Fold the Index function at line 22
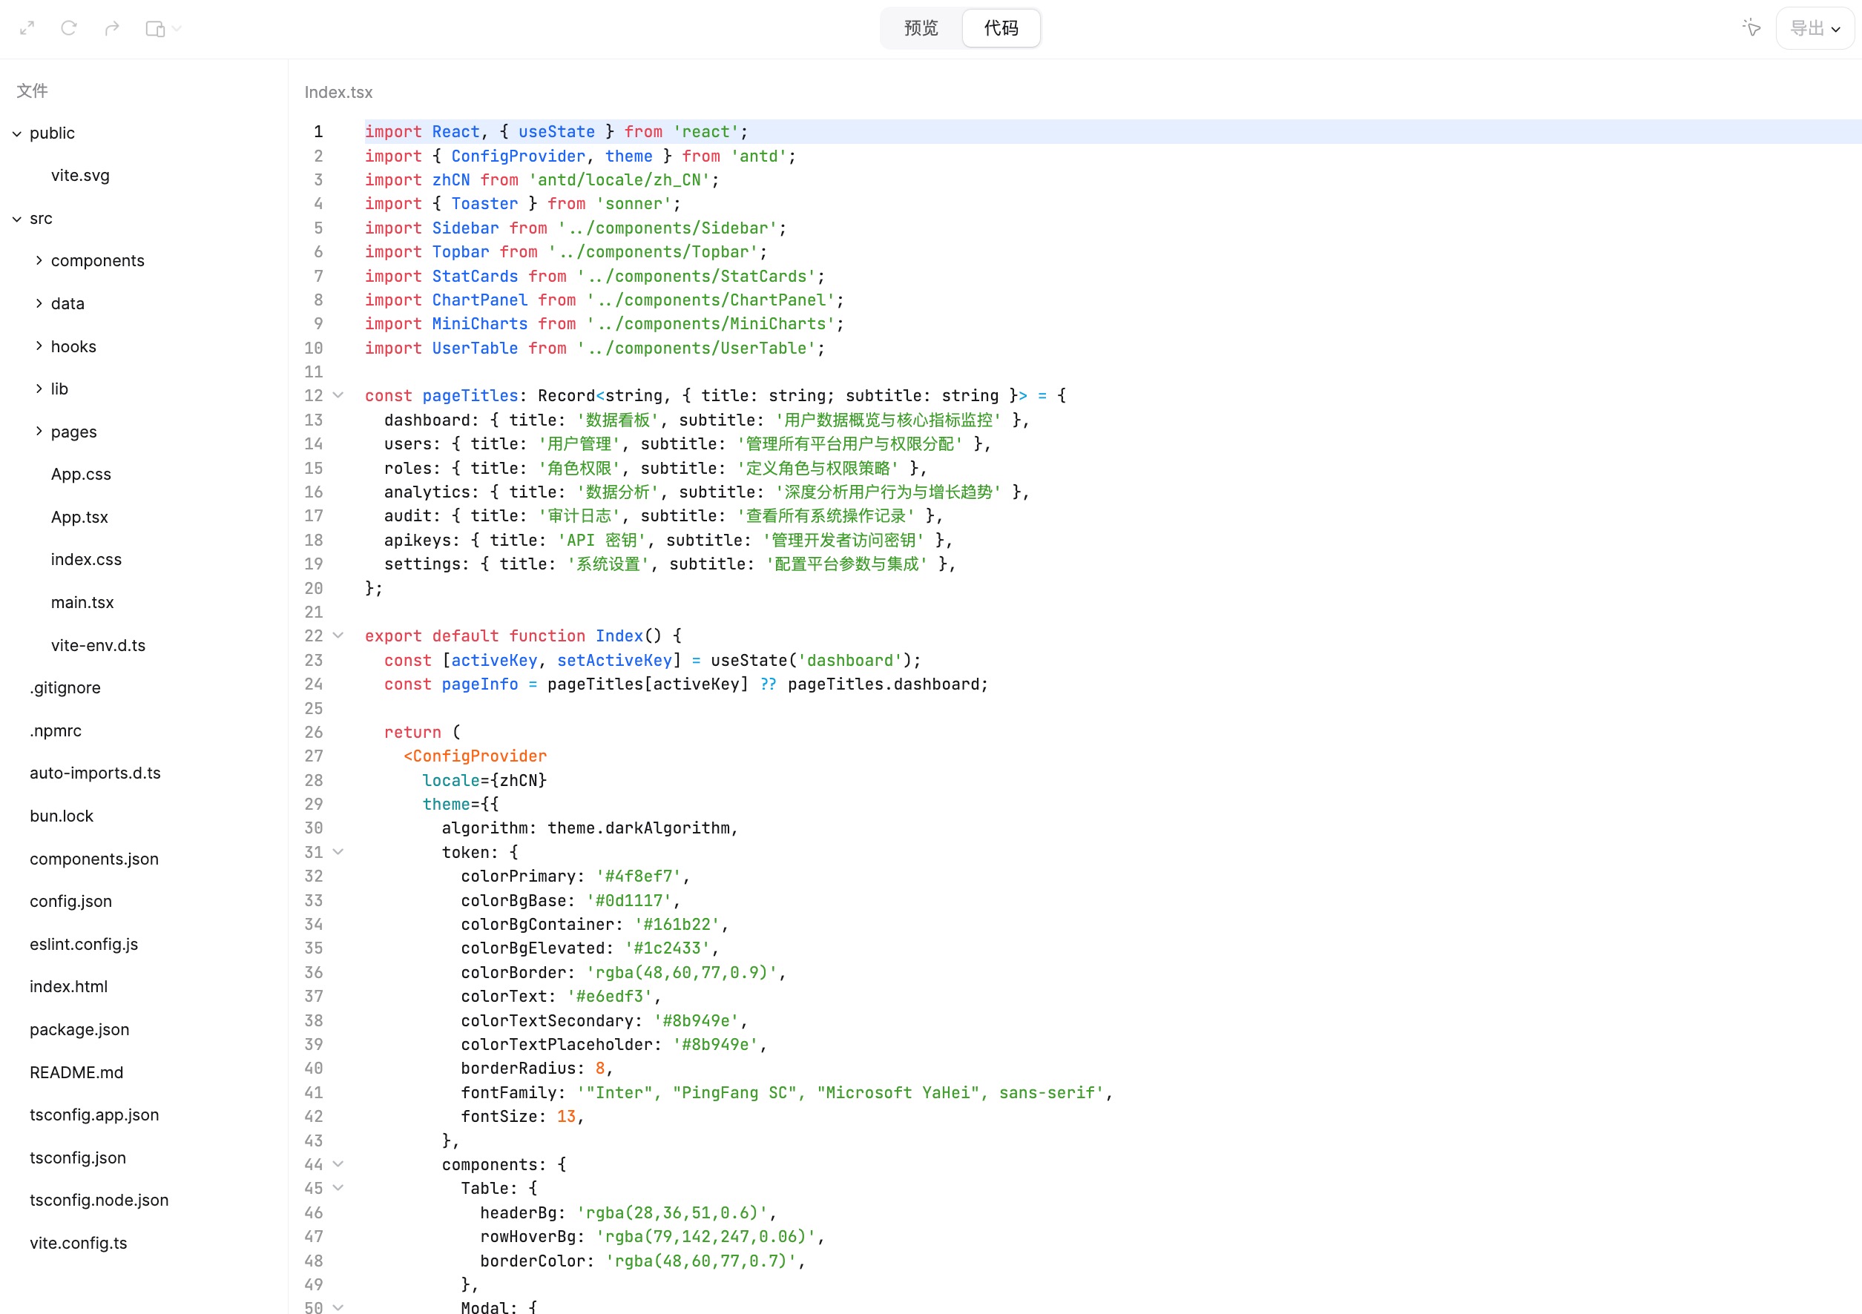Image resolution: width=1862 pixels, height=1314 pixels. coord(338,635)
